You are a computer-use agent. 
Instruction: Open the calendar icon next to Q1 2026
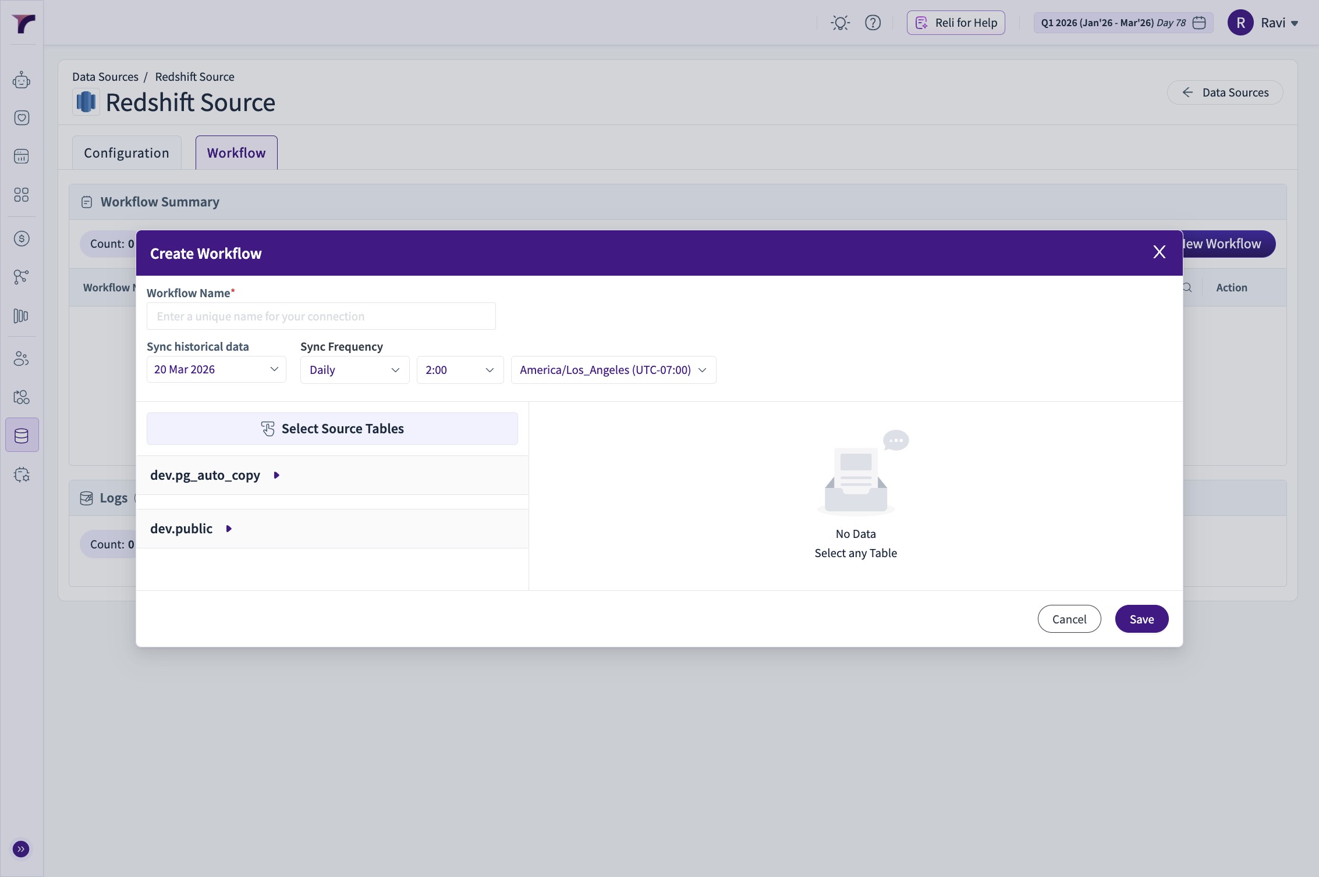point(1199,23)
